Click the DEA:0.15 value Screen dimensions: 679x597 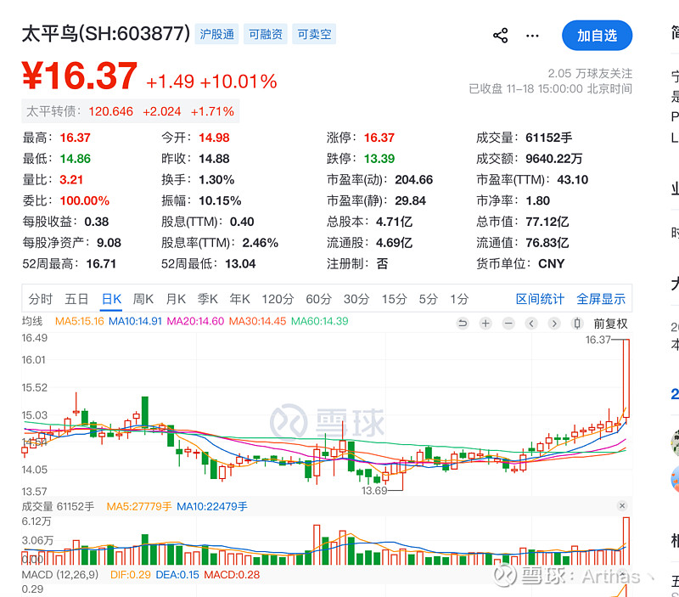(x=177, y=574)
